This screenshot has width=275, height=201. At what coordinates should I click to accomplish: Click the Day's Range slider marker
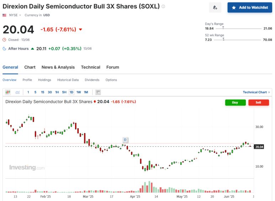coord(223,27)
